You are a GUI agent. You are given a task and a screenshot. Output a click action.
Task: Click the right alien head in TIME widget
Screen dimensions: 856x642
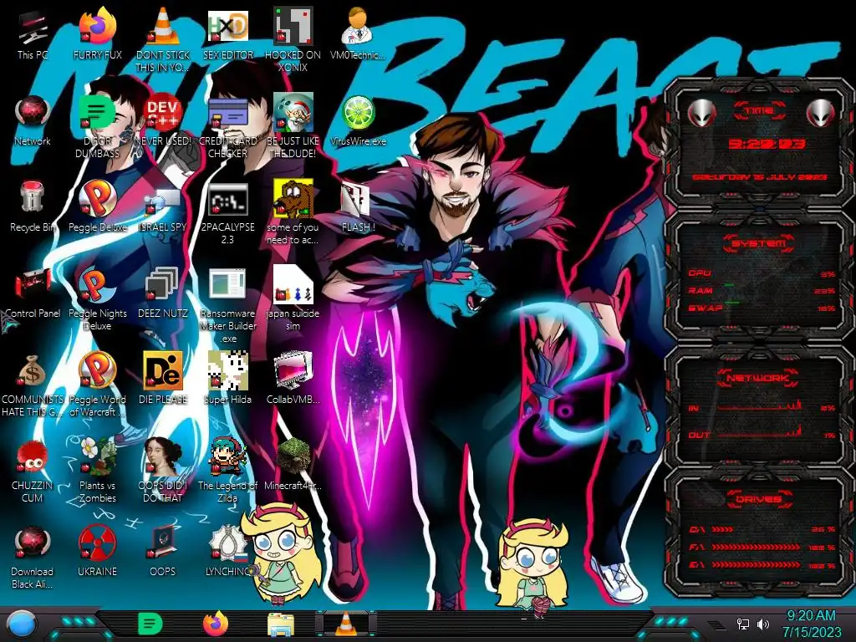pyautogui.click(x=820, y=113)
